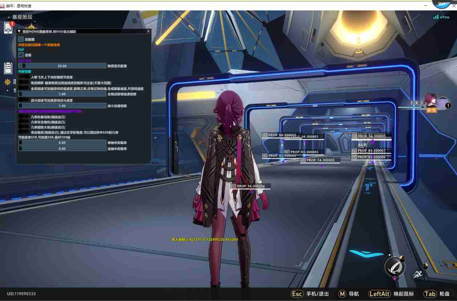
Task: Uncheck the 透视 ESP checkbox
Action: pos(21,55)
